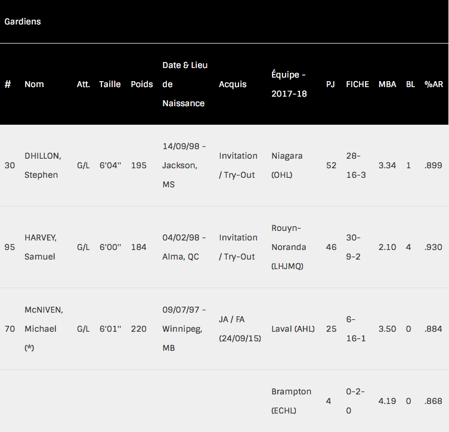
Task: Select jersey number 95 cell
Action: 10,247
